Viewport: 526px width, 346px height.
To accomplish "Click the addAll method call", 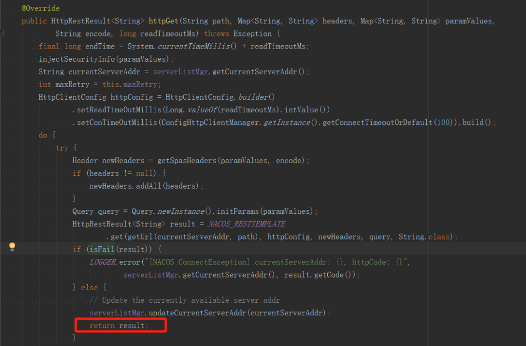I will point(148,186).
